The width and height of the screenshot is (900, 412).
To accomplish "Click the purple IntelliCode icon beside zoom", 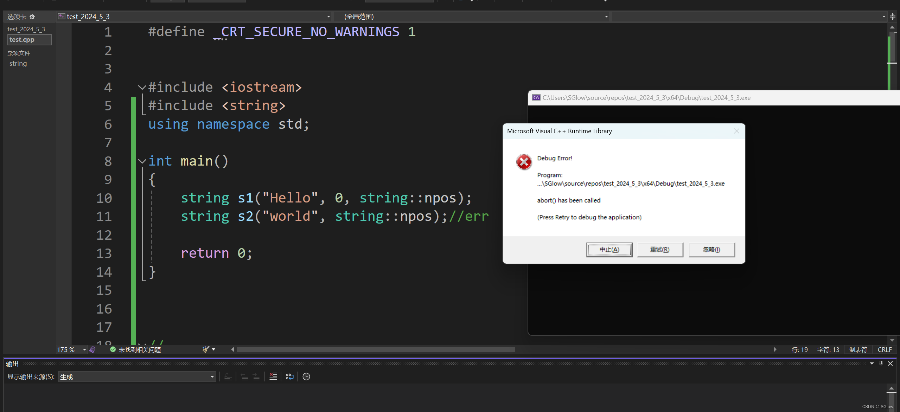I will point(92,349).
